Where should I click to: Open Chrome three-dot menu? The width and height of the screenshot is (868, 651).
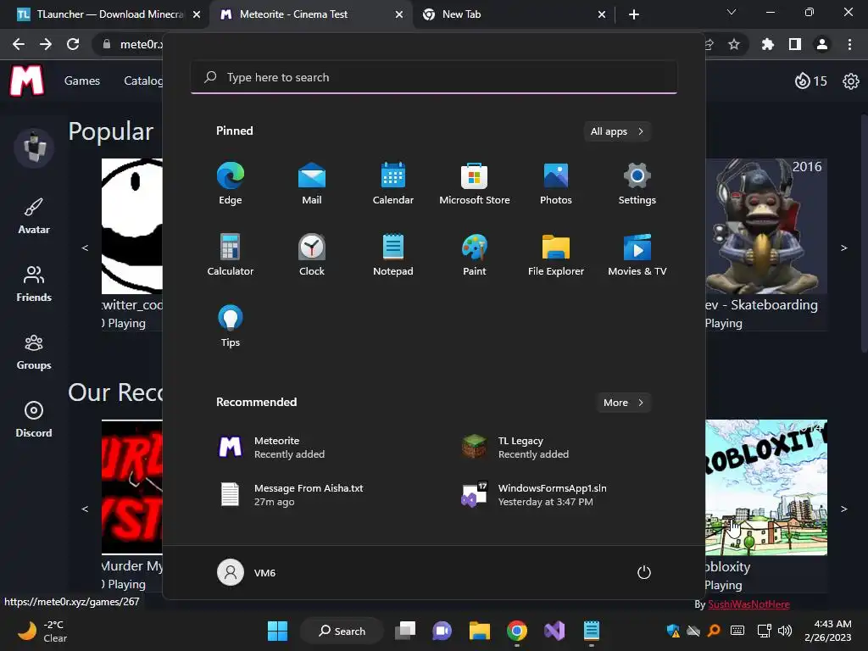click(x=849, y=44)
